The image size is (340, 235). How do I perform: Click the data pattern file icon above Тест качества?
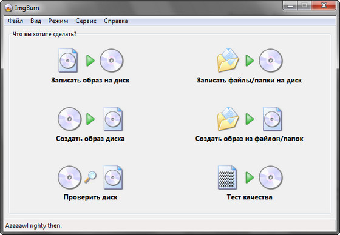click(x=227, y=177)
